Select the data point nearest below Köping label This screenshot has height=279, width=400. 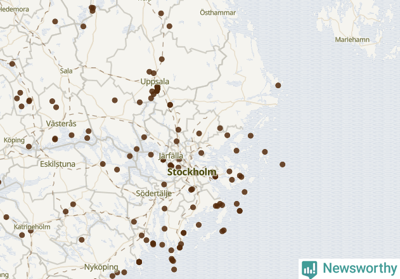29,146
